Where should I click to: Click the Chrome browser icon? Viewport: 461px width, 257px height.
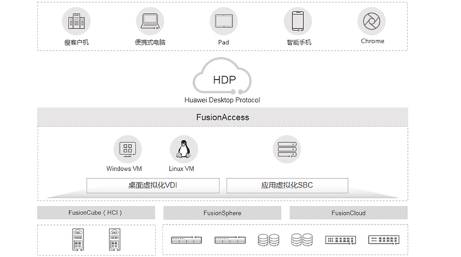[372, 21]
